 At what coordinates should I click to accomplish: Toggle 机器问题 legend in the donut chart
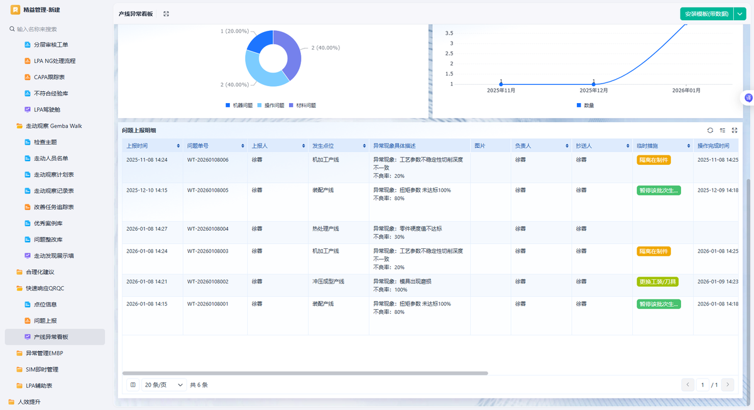pyautogui.click(x=238, y=105)
